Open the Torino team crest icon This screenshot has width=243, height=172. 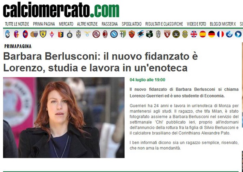tap(167, 34)
